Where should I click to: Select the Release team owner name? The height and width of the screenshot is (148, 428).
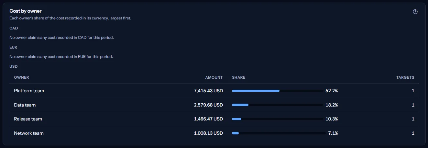click(x=28, y=119)
